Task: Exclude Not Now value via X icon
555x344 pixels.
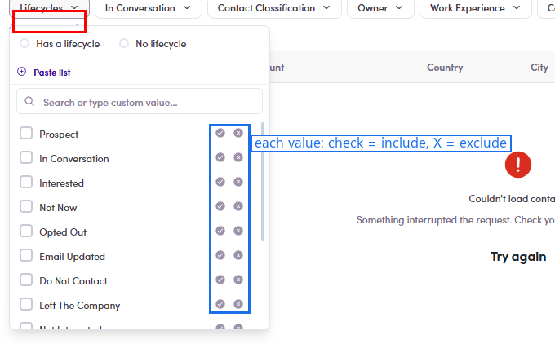Action: (x=238, y=206)
